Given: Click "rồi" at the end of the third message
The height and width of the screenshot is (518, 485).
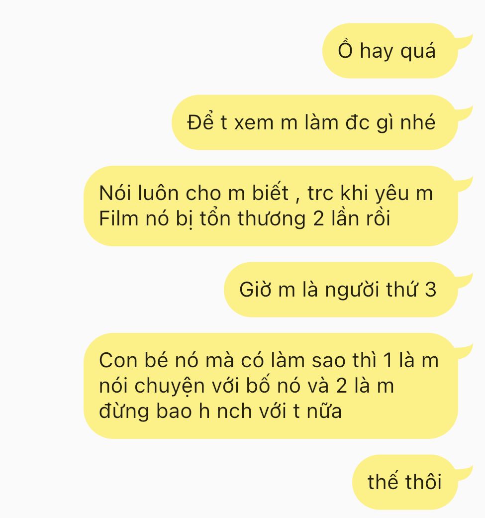Looking at the screenshot, I should point(378,219).
